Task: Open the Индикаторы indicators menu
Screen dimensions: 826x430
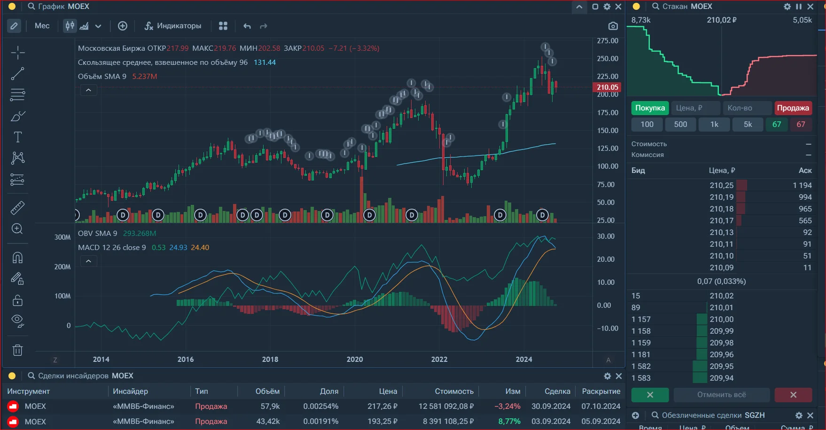Action: click(x=173, y=26)
